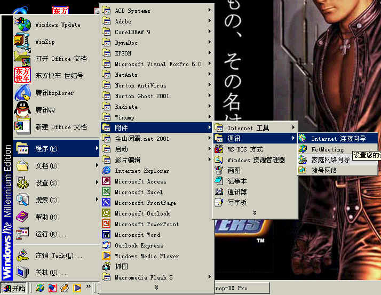Screen dimensions: 381x295
Task: Click the Windows Media Player icon
Action: coord(106,256)
